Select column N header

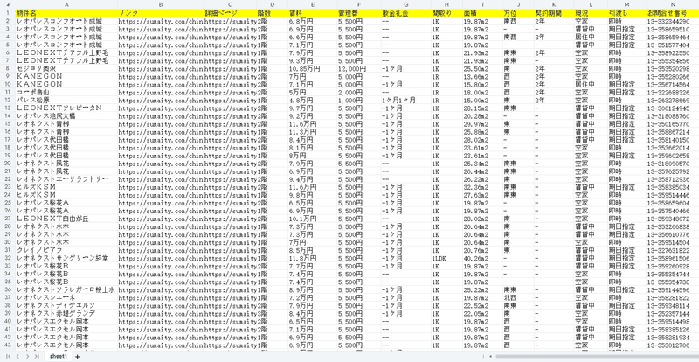[x=672, y=4]
